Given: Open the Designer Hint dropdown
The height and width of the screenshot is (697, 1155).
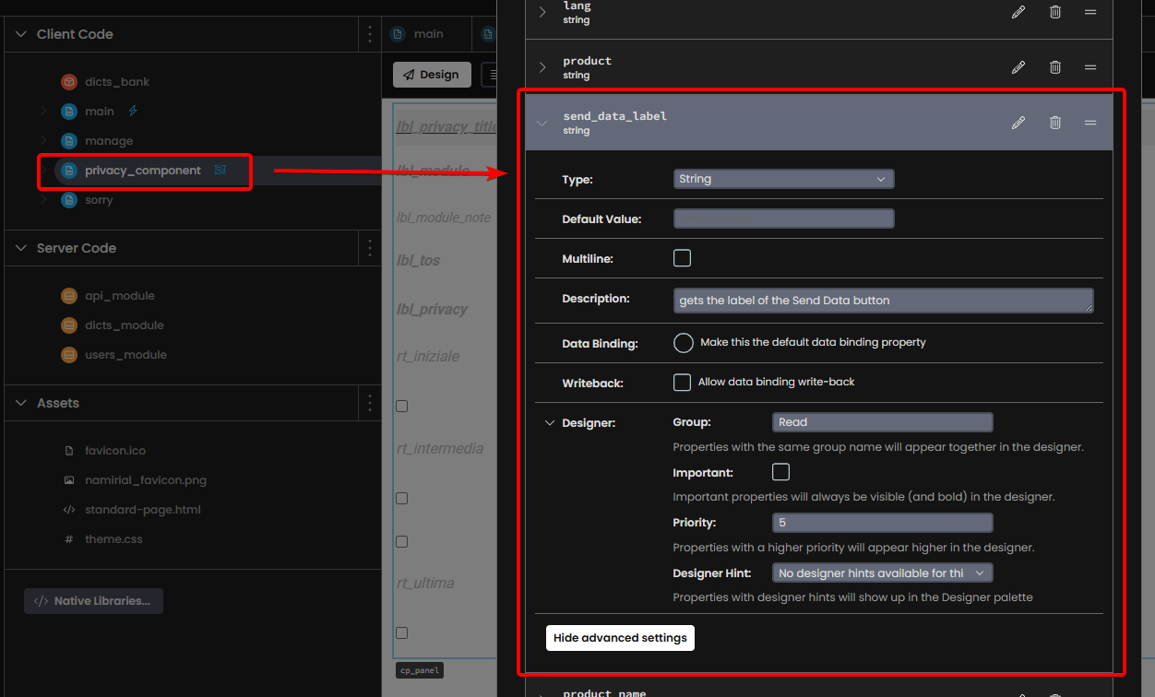Looking at the screenshot, I should click(x=881, y=573).
